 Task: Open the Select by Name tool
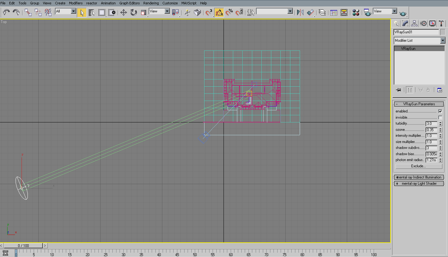pyautogui.click(x=92, y=12)
